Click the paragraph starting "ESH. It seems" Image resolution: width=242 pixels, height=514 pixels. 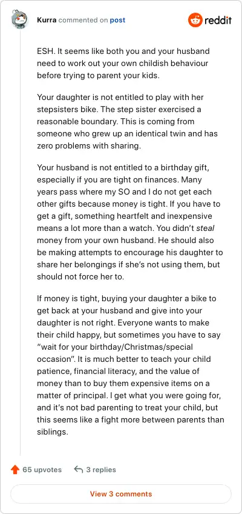(x=123, y=63)
